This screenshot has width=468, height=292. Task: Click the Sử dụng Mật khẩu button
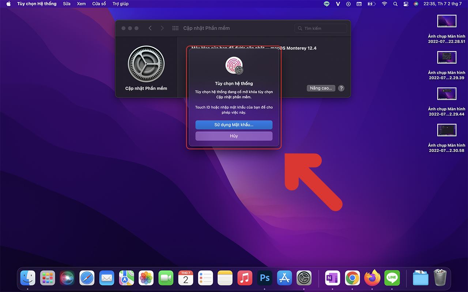[x=234, y=125]
